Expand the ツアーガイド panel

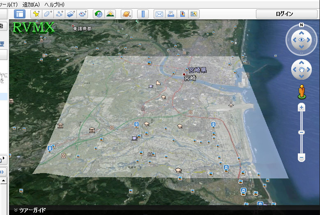coord(30,210)
